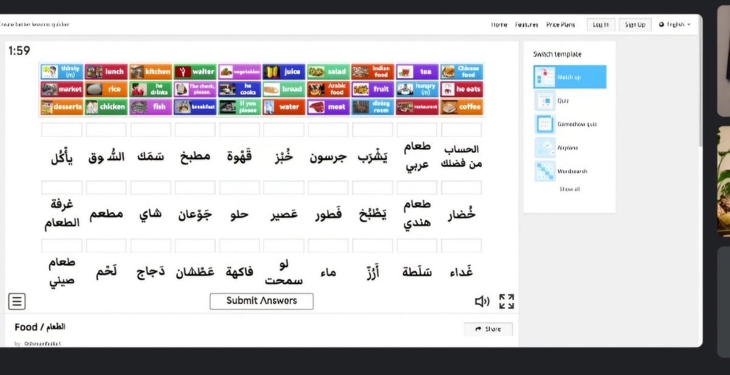The image size is (730, 375).
Task: Click the empty slot above الحساب من فضلك
Action: [462, 130]
